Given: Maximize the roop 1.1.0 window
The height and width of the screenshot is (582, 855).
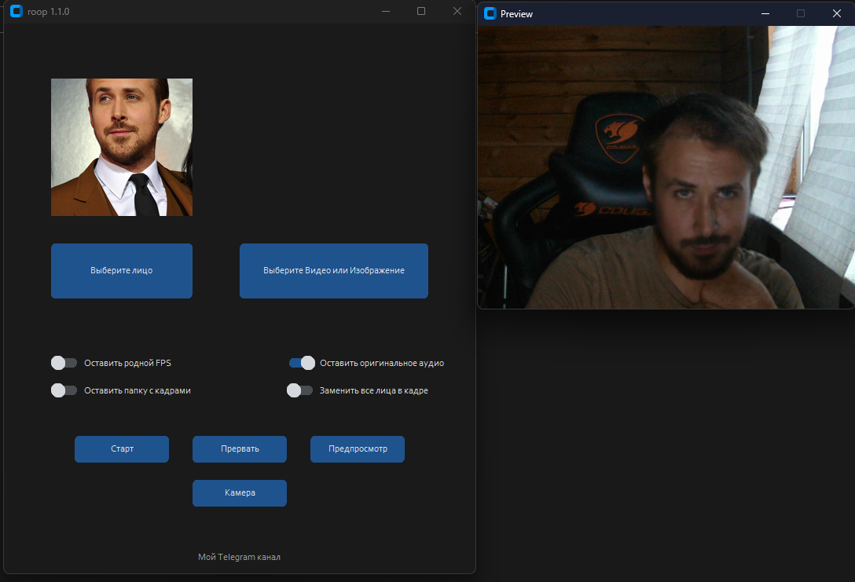Looking at the screenshot, I should click(x=421, y=12).
